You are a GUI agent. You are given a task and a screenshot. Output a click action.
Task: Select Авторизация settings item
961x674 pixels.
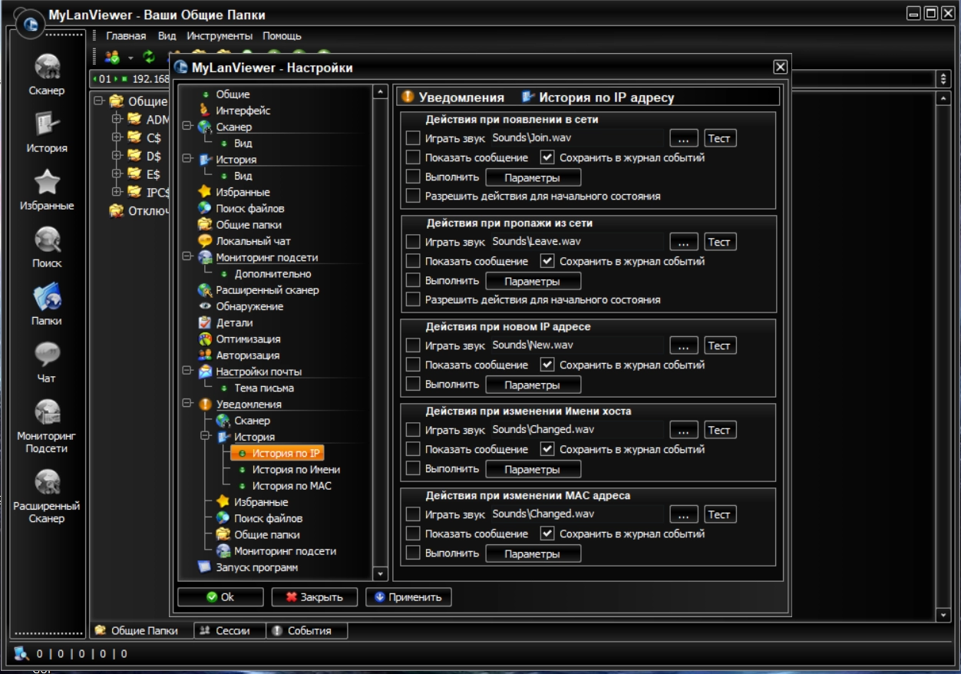click(247, 355)
